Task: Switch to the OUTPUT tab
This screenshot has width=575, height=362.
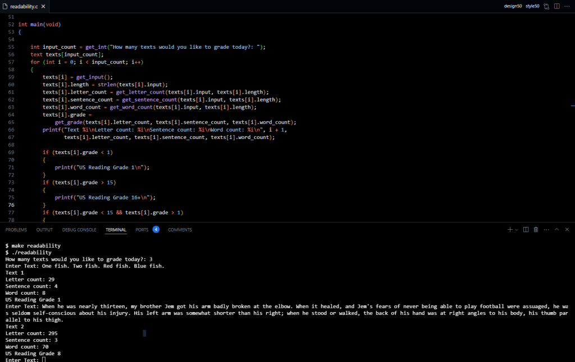Action: tap(45, 230)
